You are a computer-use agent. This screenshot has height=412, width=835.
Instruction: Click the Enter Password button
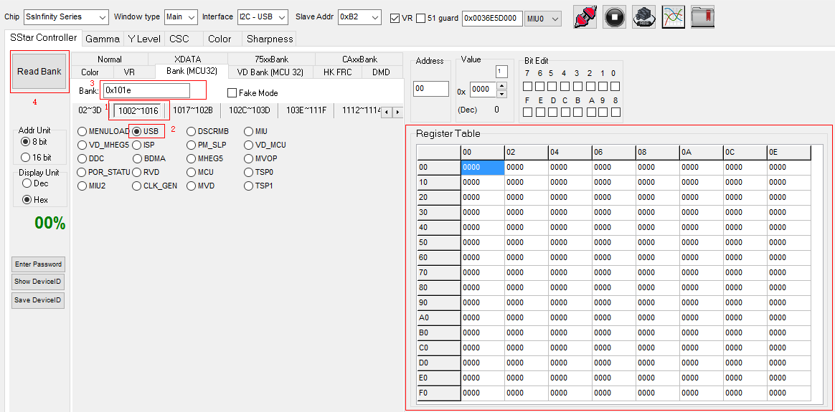coord(38,264)
